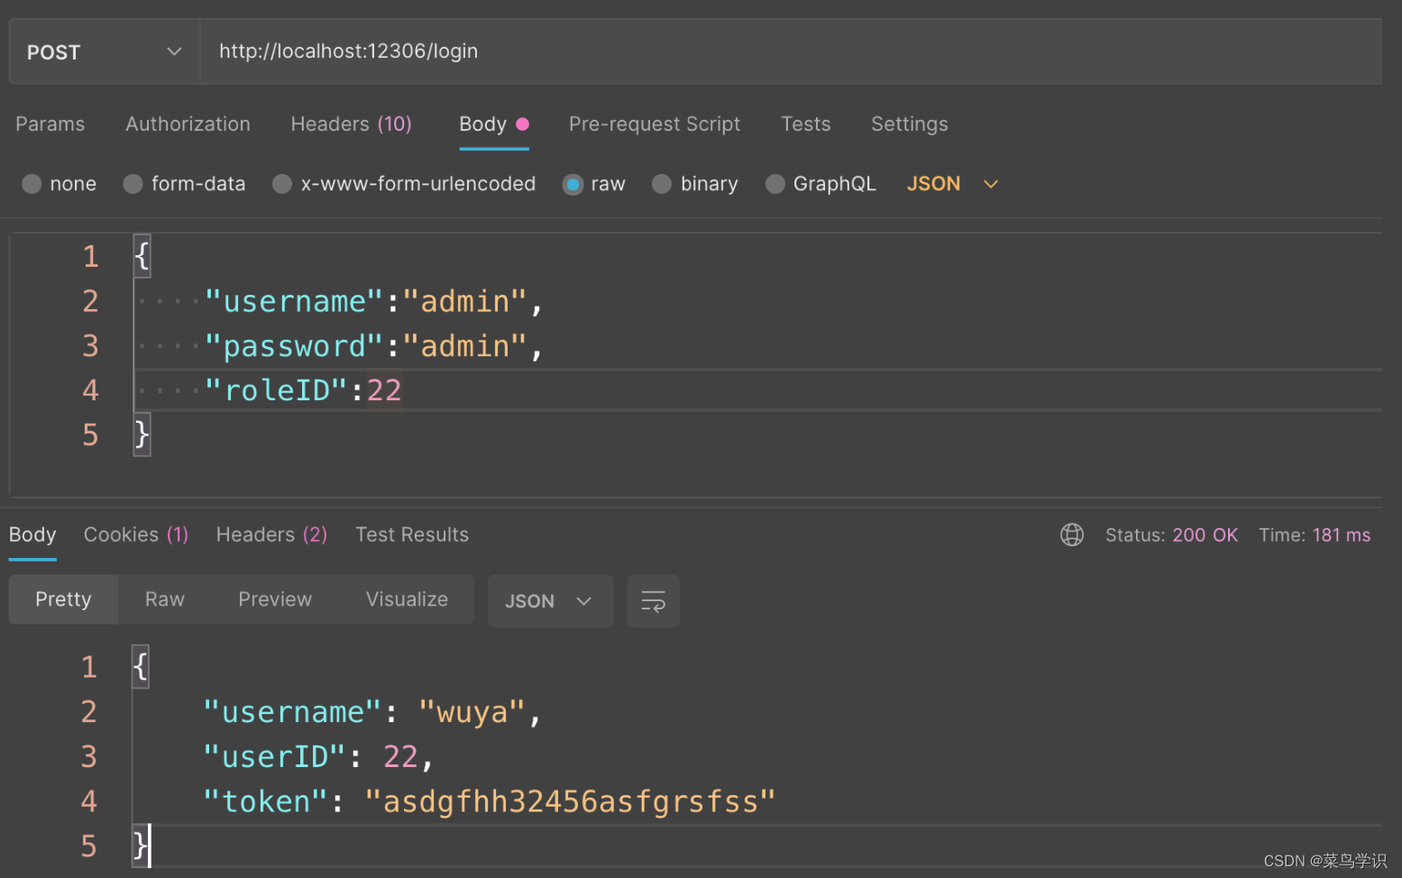
Task: Select the request Body tab
Action: tap(493, 124)
